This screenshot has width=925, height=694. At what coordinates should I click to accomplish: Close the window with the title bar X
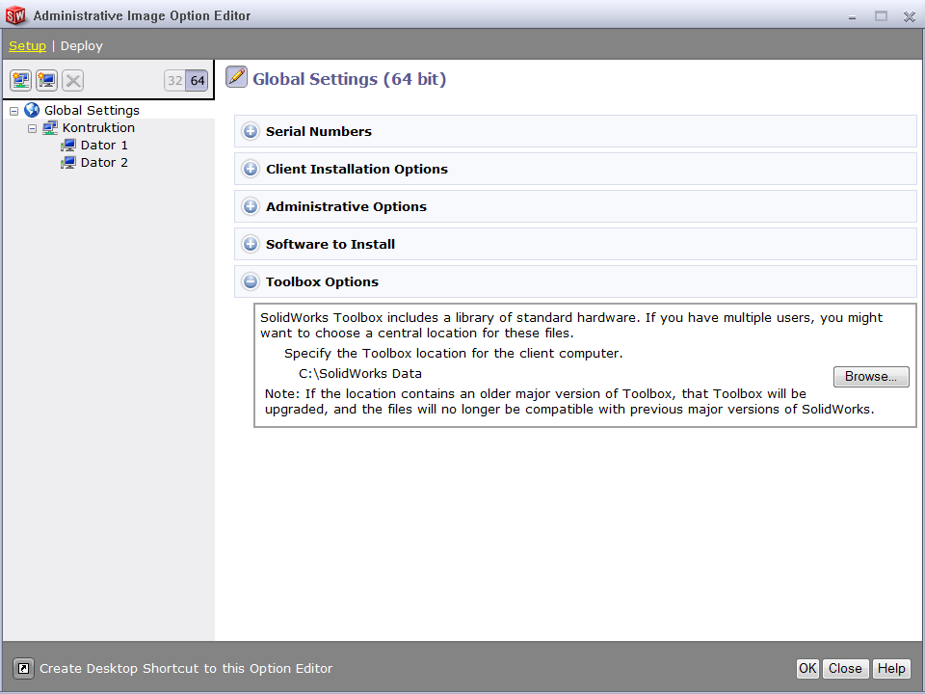click(x=909, y=16)
